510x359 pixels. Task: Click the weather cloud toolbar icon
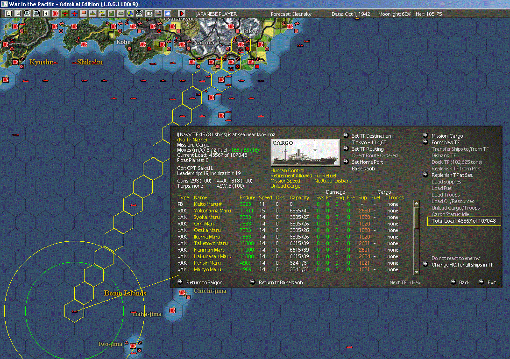(168, 14)
